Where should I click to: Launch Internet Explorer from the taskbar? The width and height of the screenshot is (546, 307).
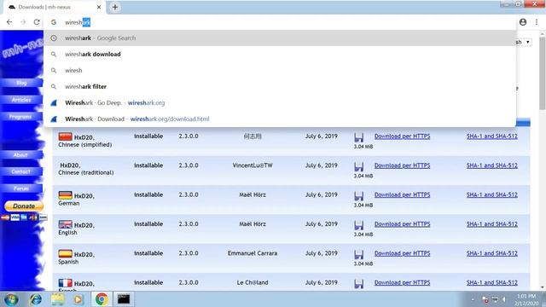tap(36, 299)
